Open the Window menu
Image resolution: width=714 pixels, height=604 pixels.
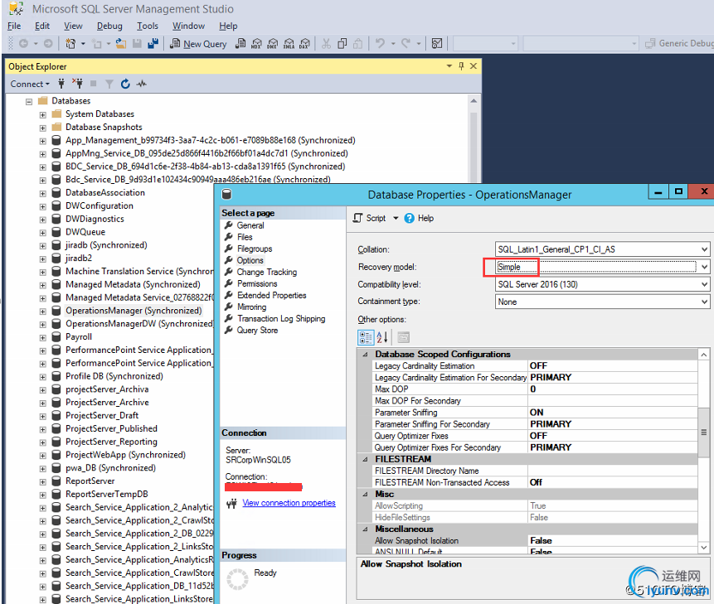coord(188,26)
